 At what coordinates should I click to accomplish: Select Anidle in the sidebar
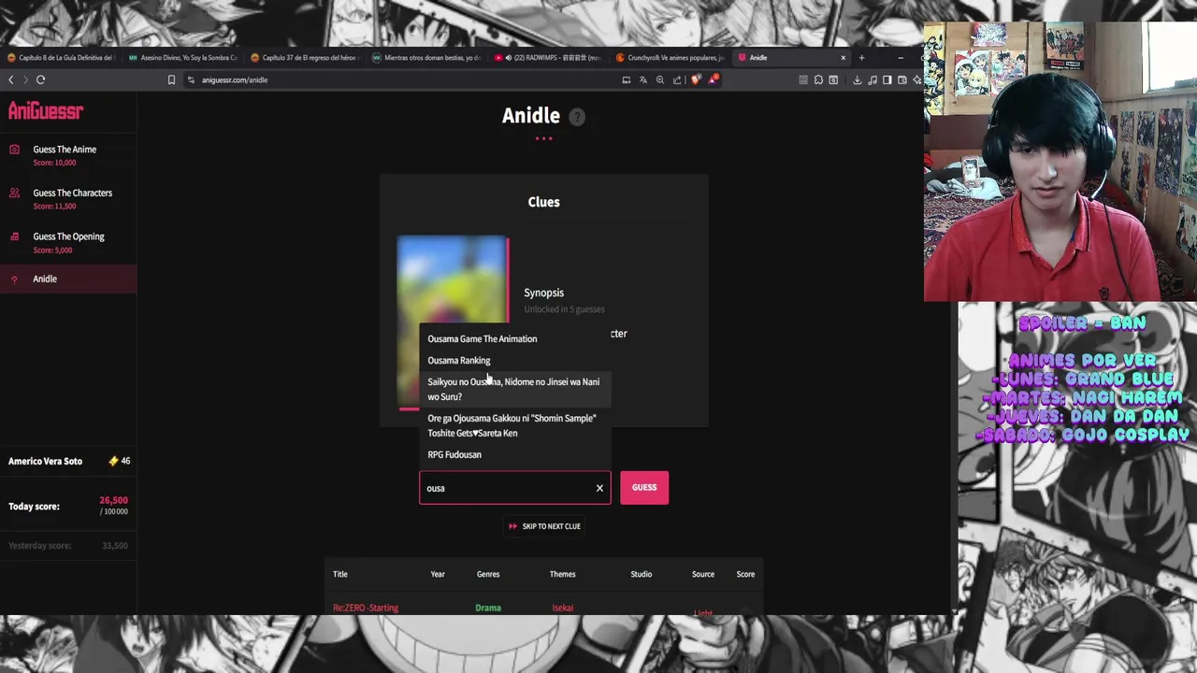[x=68, y=279]
